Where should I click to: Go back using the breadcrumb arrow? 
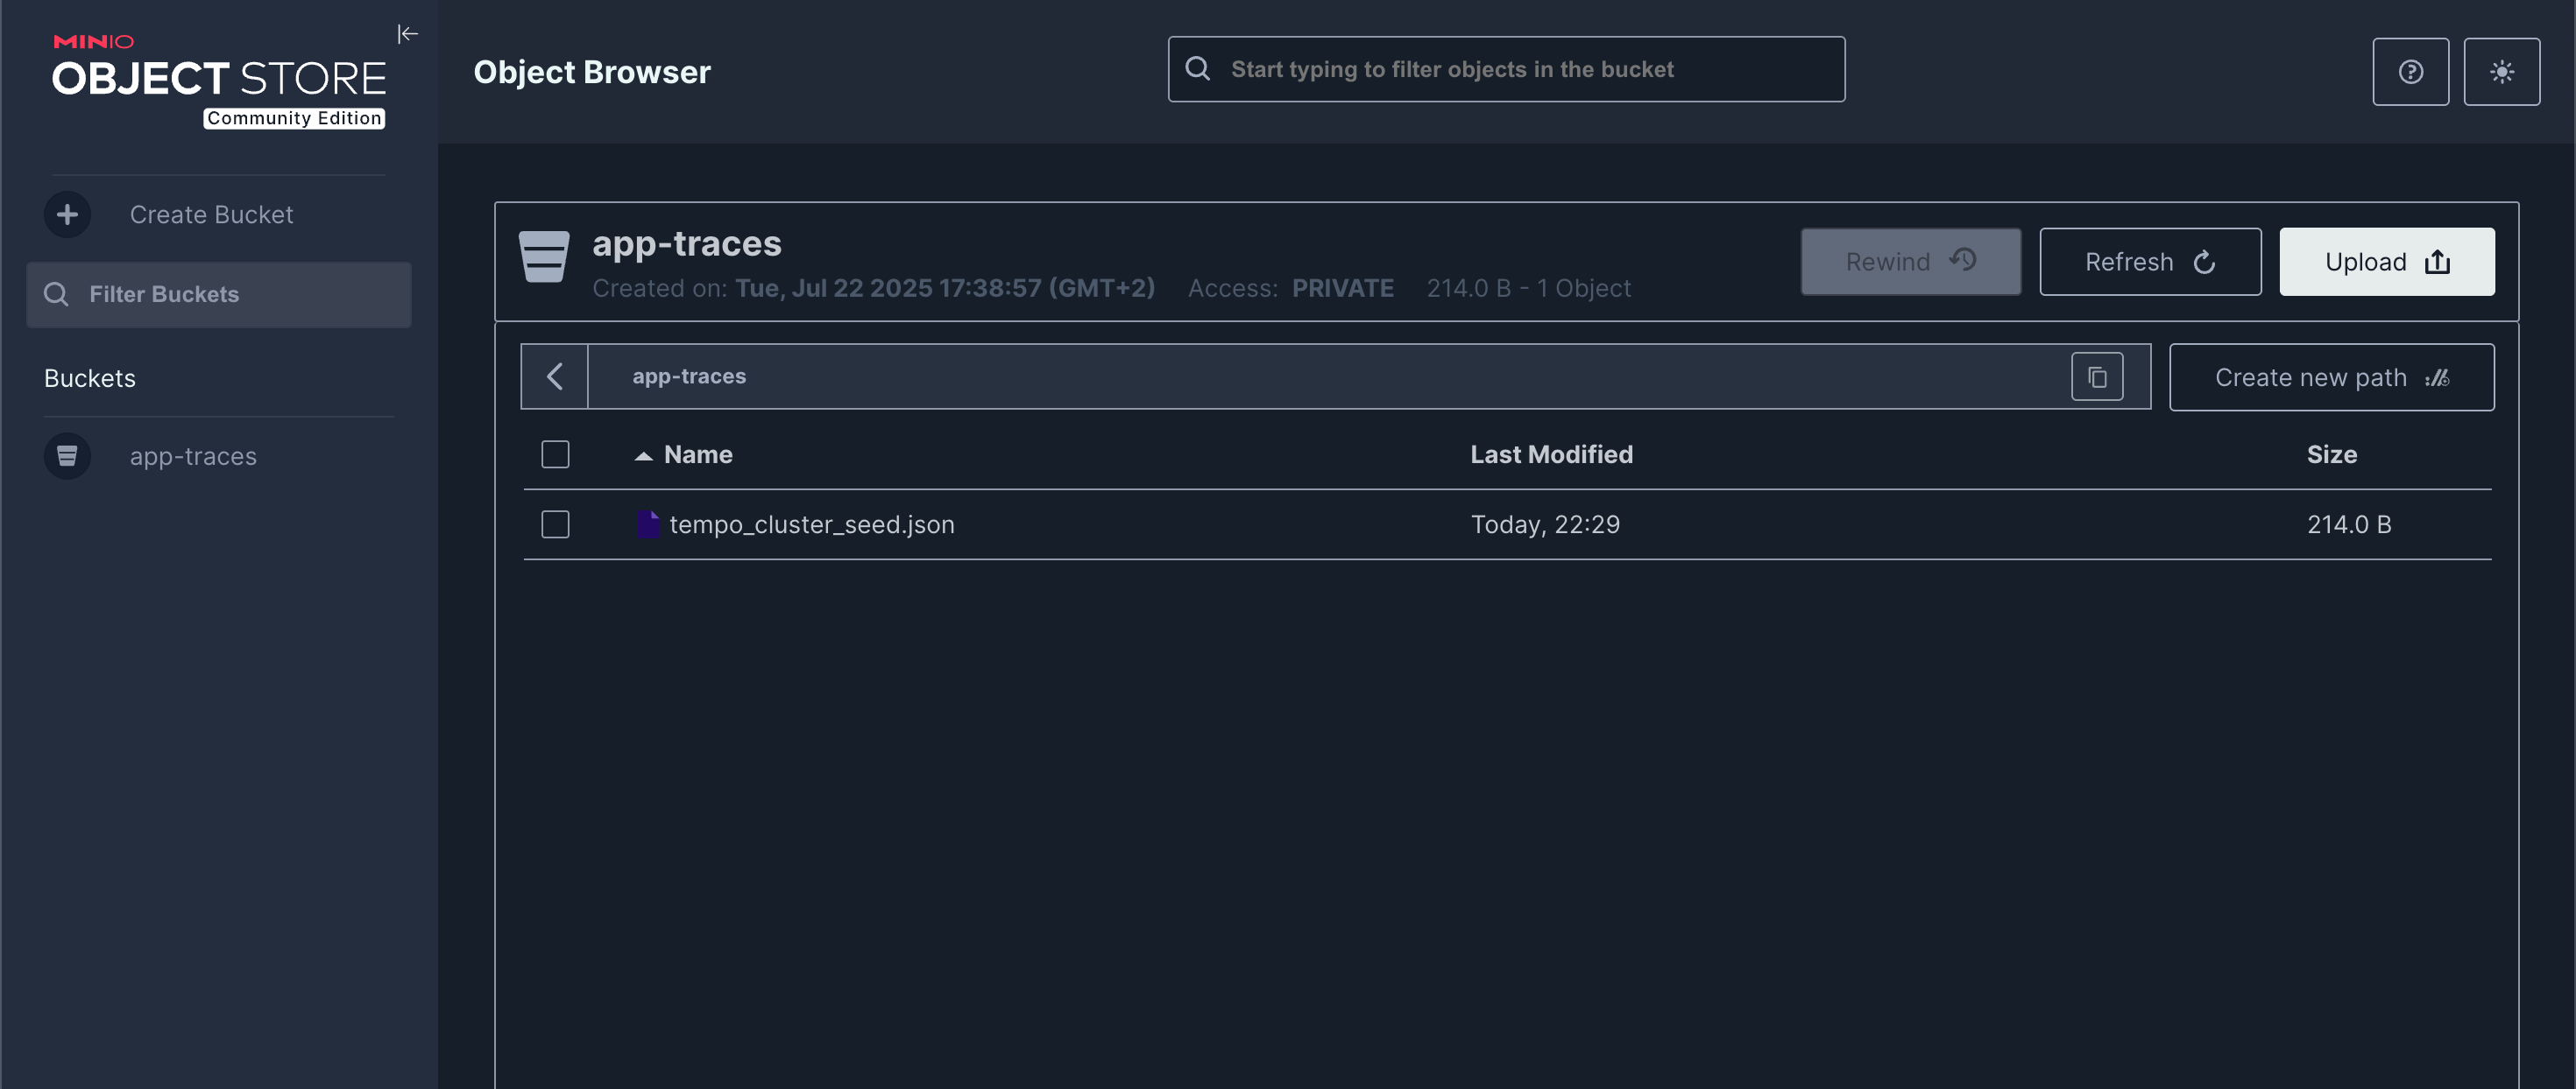(x=555, y=376)
